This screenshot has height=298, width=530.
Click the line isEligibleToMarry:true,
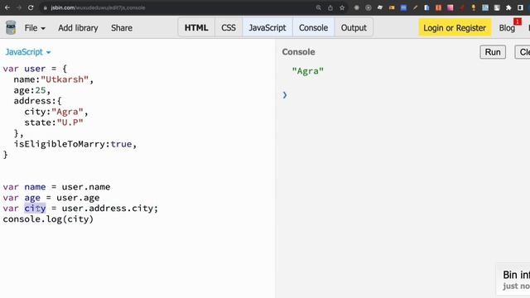click(x=75, y=144)
